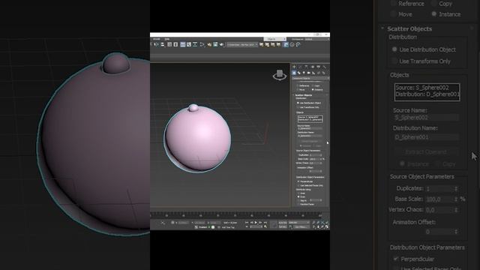Open the Motion tab icon in the small command panel
Viewport: 480px width, 270px height.
tap(313, 67)
